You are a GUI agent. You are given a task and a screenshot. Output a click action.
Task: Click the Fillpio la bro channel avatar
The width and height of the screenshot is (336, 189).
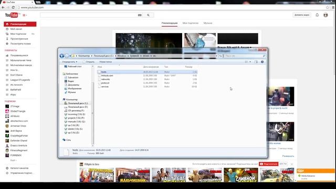[81, 164]
